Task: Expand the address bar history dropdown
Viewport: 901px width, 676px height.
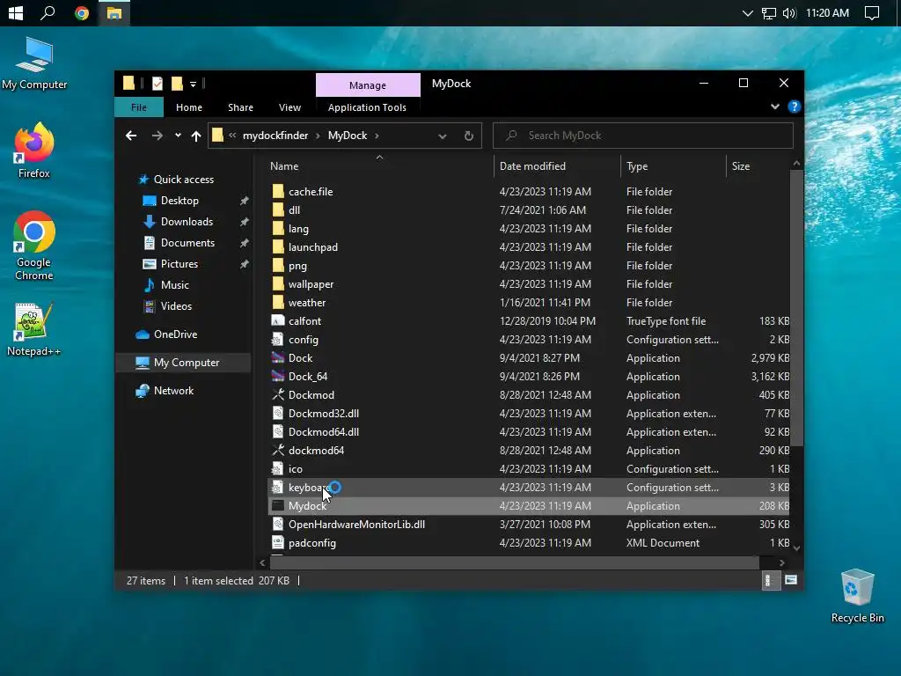Action: pos(442,136)
